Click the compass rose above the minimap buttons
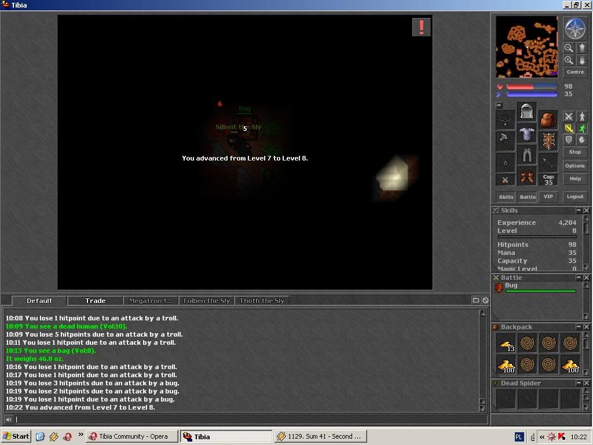This screenshot has width=593, height=445. [x=575, y=28]
